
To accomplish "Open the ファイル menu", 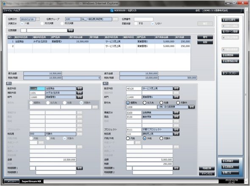I will (x=8, y=10).
